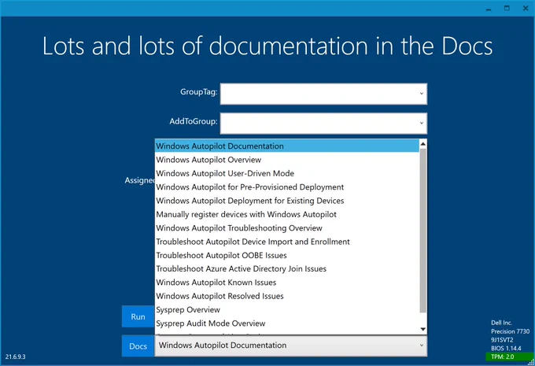The height and width of the screenshot is (366, 535).
Task: Select Windows Autopilot Troubleshooting Overview
Action: click(x=287, y=228)
